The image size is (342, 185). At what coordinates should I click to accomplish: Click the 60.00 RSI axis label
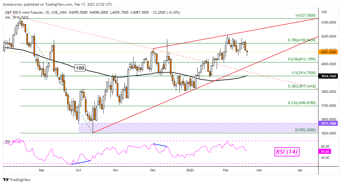click(x=325, y=146)
